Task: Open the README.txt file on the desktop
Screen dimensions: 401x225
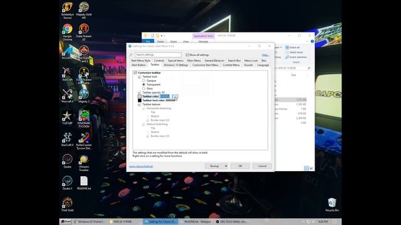Action: (x=84, y=182)
